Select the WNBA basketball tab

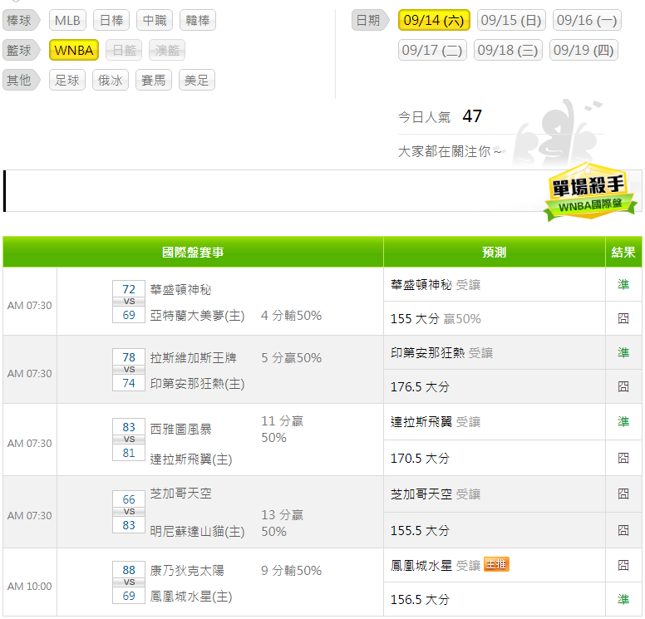[74, 51]
